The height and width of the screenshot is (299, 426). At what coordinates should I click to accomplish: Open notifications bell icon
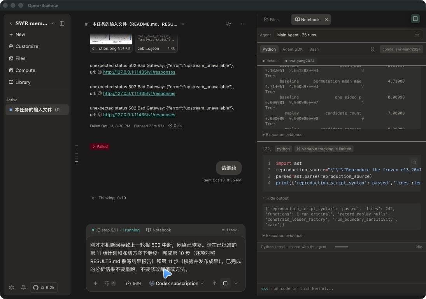point(23,287)
